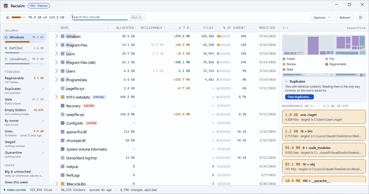Expand the Windows folder row
369x194 pixels.
click(56, 36)
